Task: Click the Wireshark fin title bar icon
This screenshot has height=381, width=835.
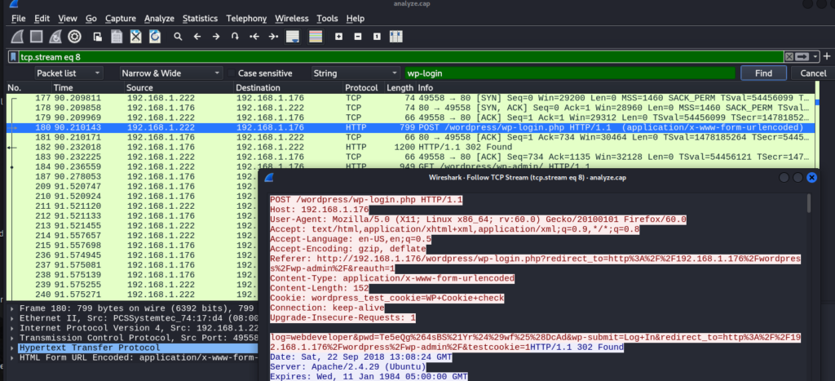Action: [x=14, y=4]
